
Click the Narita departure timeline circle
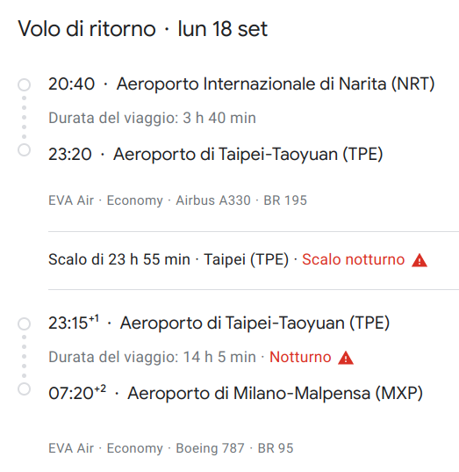coord(24,84)
